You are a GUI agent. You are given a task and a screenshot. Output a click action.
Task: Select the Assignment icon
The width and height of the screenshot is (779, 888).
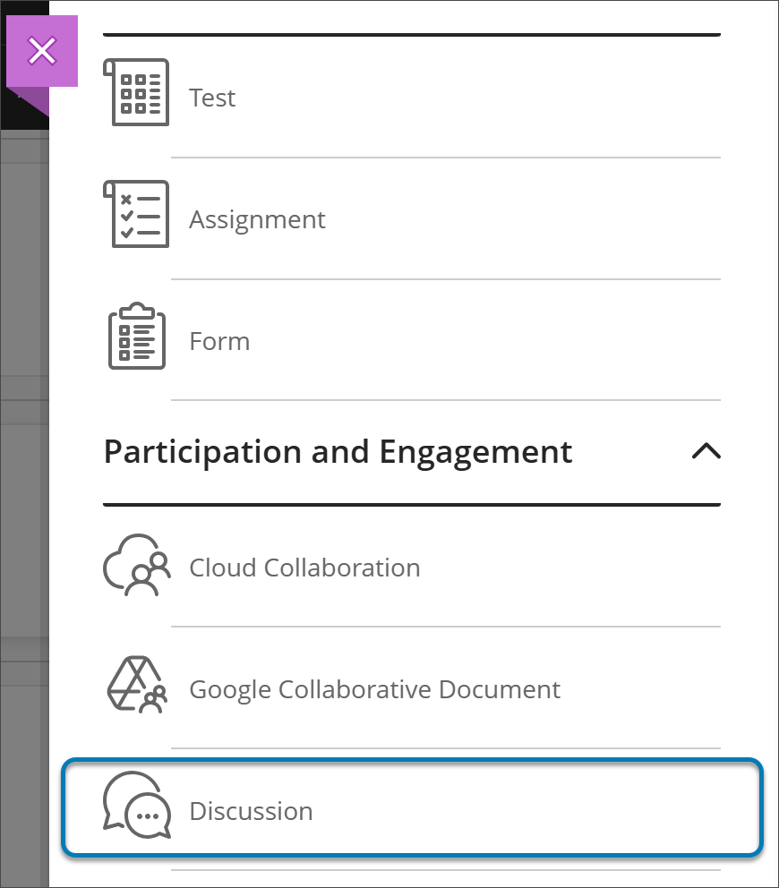[x=136, y=214]
